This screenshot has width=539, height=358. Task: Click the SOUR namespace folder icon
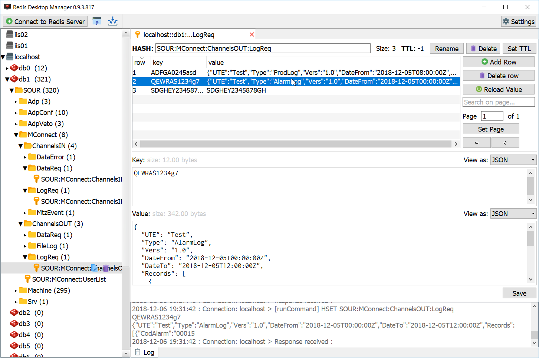point(19,90)
